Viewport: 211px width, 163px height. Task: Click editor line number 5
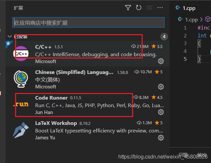coord(185,59)
